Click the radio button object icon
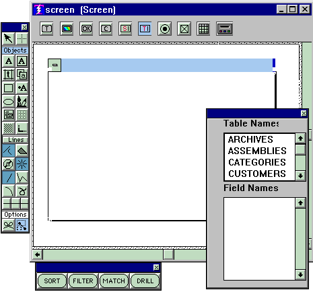313x292 pixels. (x=165, y=29)
